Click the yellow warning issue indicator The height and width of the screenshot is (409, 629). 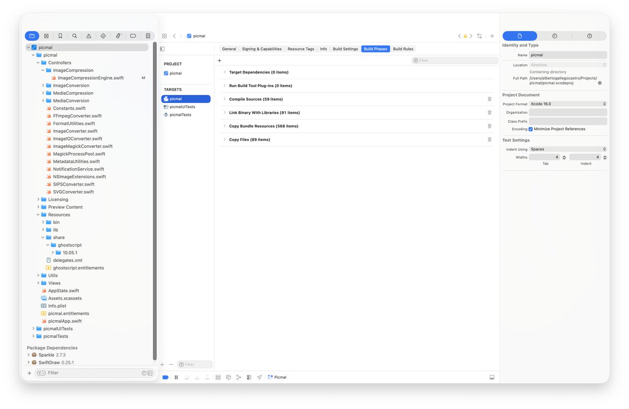point(465,36)
